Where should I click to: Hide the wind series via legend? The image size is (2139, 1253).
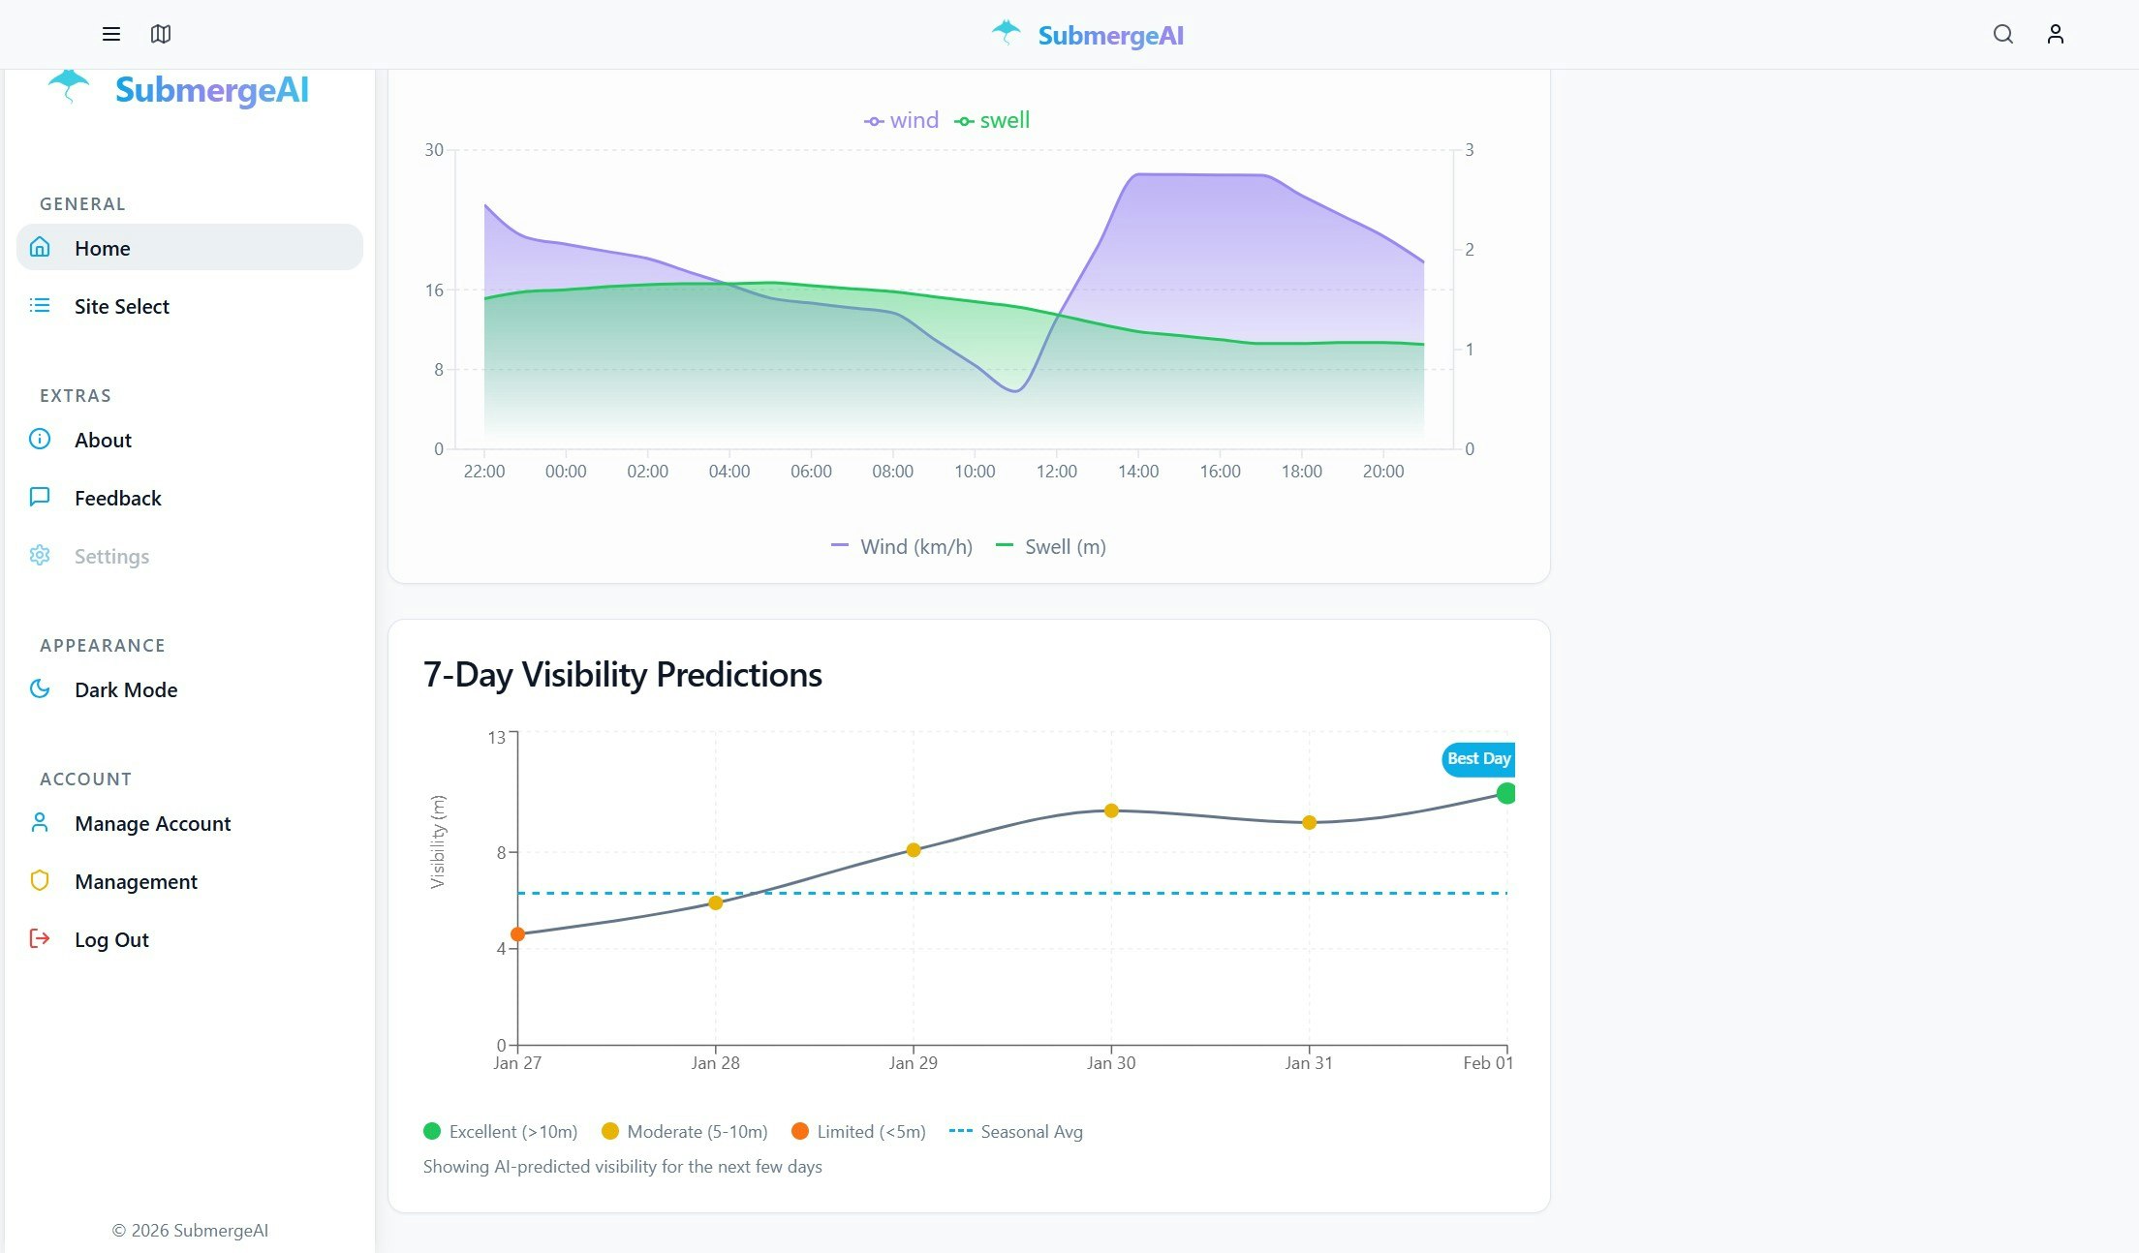(x=901, y=119)
